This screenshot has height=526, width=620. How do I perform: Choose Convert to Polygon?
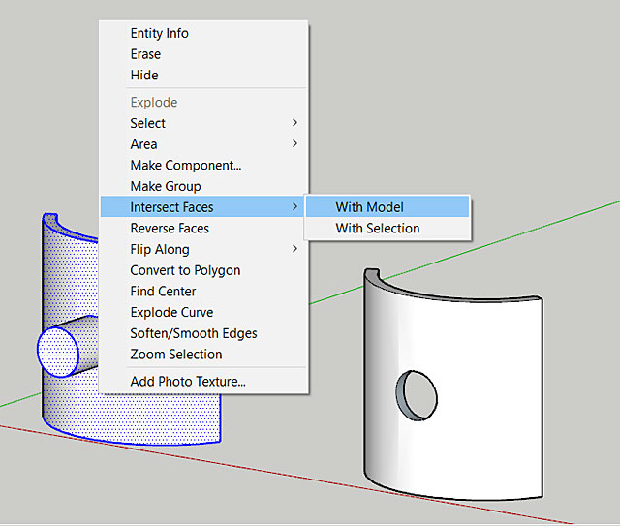pos(185,270)
